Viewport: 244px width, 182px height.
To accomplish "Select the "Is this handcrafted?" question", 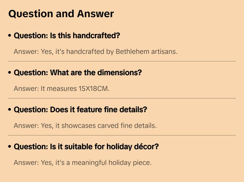I will click(x=67, y=36).
